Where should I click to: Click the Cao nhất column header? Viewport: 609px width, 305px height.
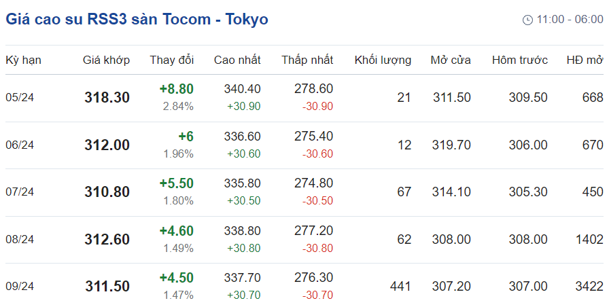tap(237, 60)
